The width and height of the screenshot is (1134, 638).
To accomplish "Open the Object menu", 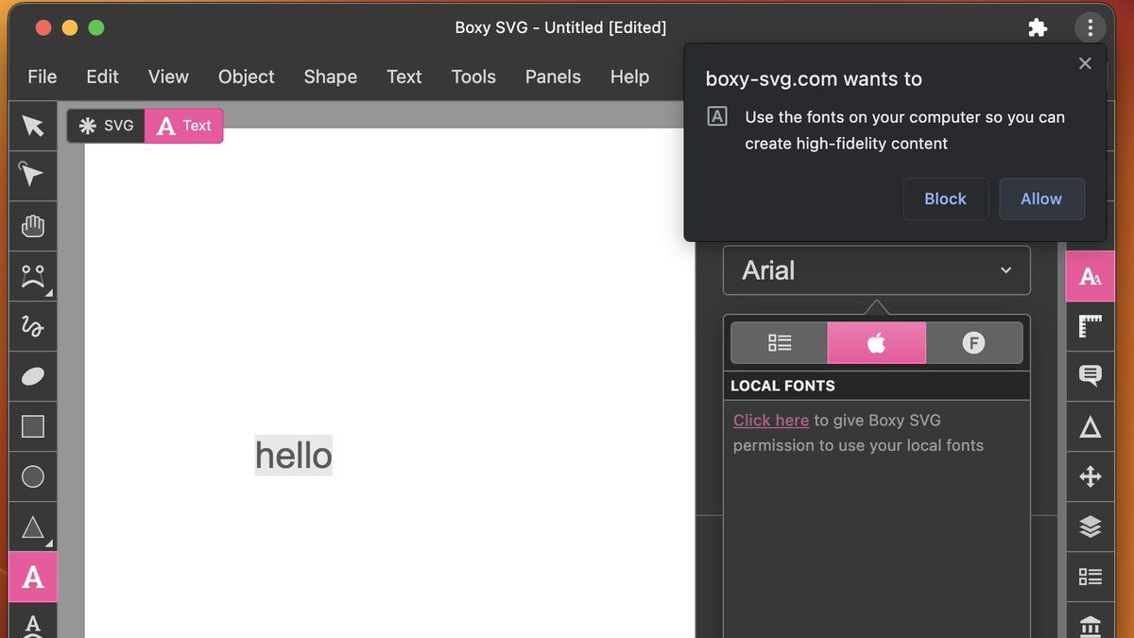I will pos(247,77).
